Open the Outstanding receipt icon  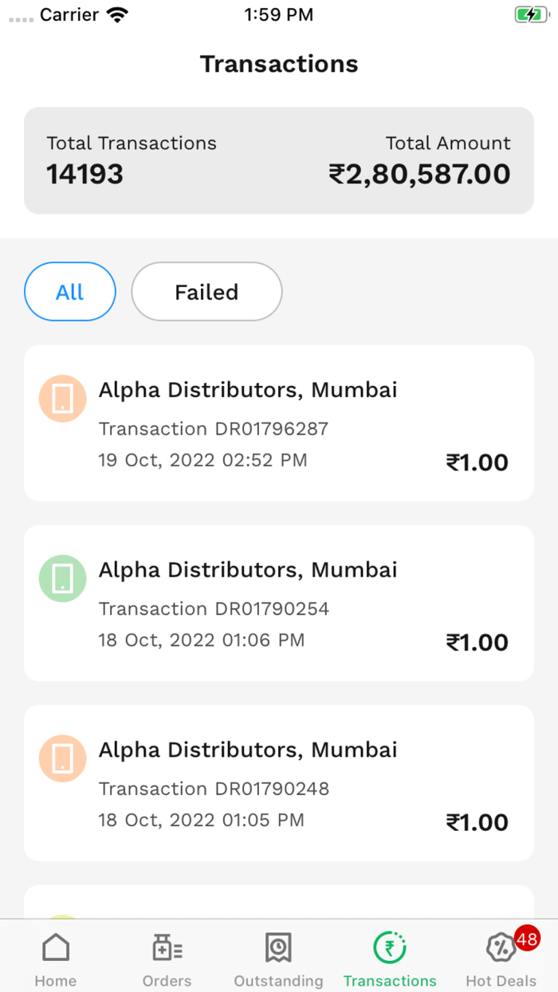tap(278, 948)
